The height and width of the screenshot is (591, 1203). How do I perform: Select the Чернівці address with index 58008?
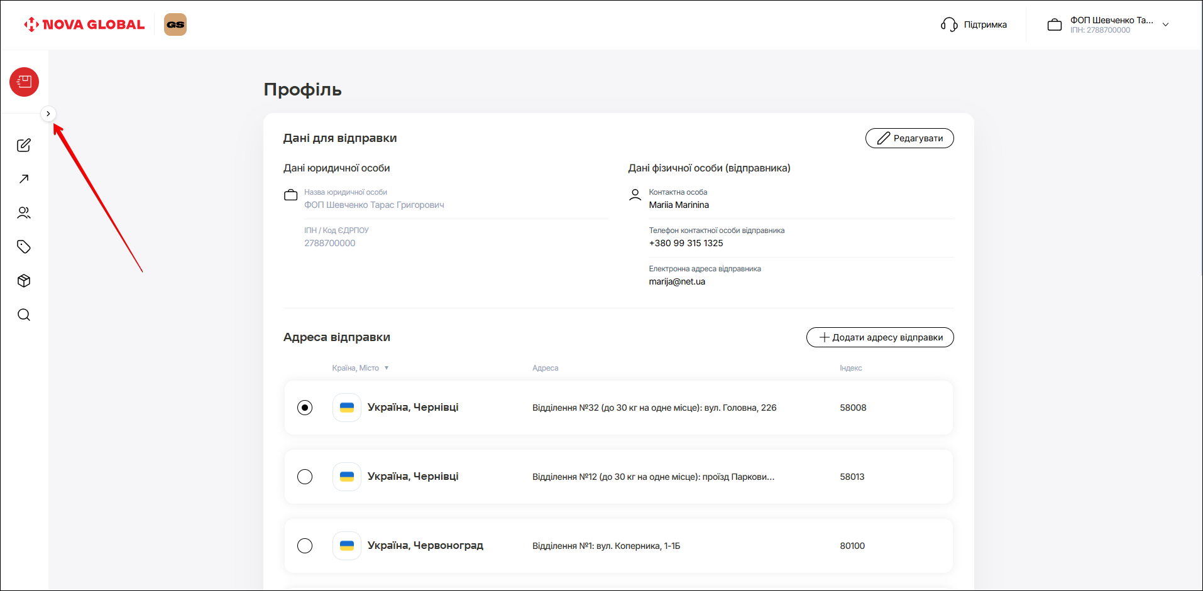[305, 408]
